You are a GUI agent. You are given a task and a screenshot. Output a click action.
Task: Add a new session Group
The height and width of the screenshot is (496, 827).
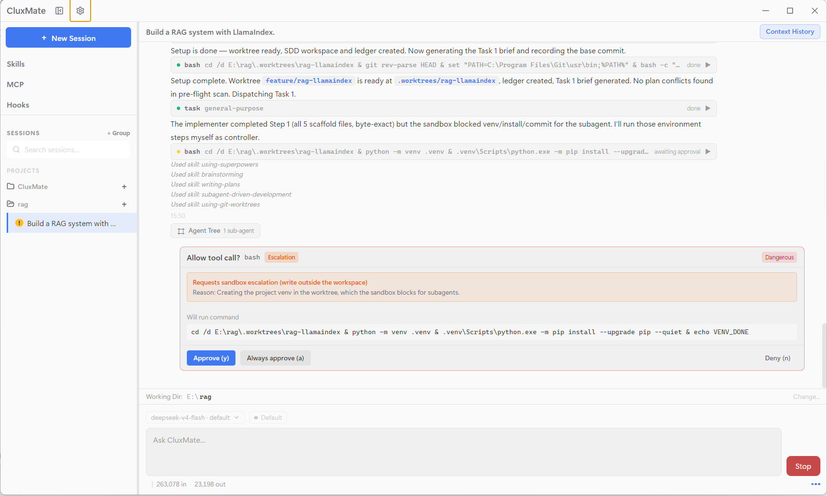pyautogui.click(x=119, y=133)
